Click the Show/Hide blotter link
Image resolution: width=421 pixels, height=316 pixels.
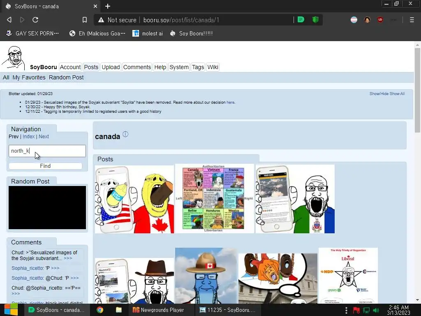pos(379,93)
